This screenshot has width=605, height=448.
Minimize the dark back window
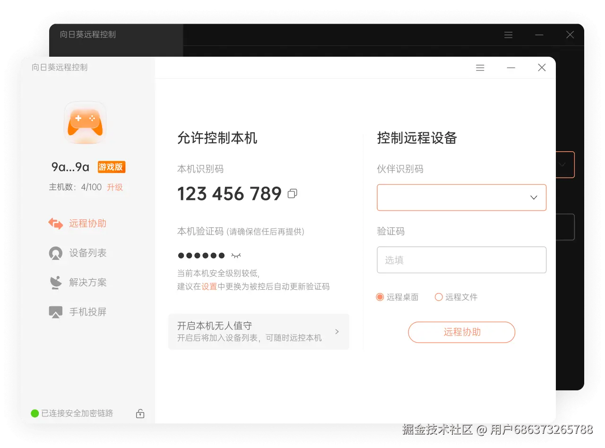[x=539, y=35]
